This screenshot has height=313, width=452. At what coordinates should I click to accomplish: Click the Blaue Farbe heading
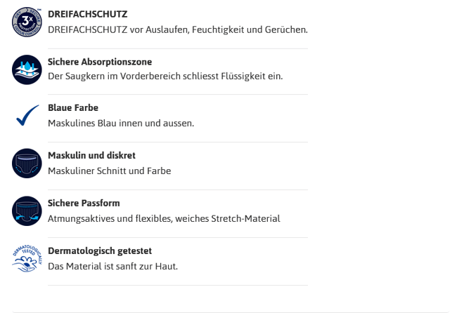(73, 108)
